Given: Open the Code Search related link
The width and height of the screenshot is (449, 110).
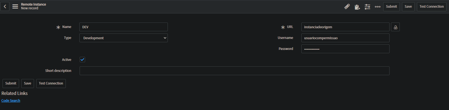Looking at the screenshot, I should click(x=11, y=101).
